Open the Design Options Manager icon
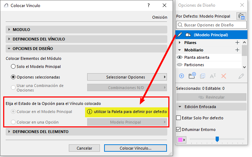This screenshot has width=252, height=157. 241,16
